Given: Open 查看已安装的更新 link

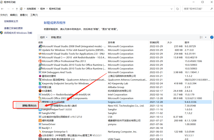Looking at the screenshot, I should [13, 28].
